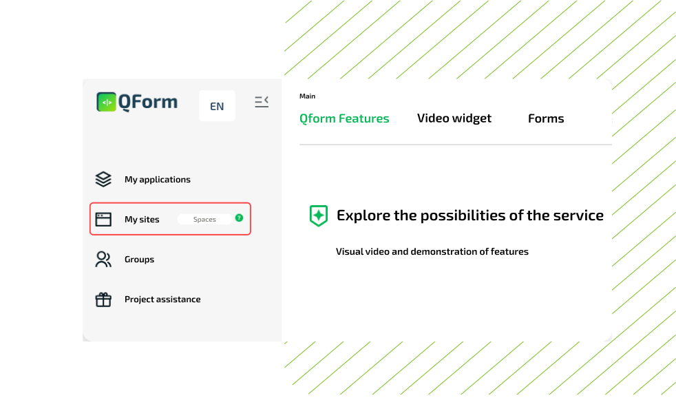Open Project assistance label
The height and width of the screenshot is (420, 676).
(162, 300)
